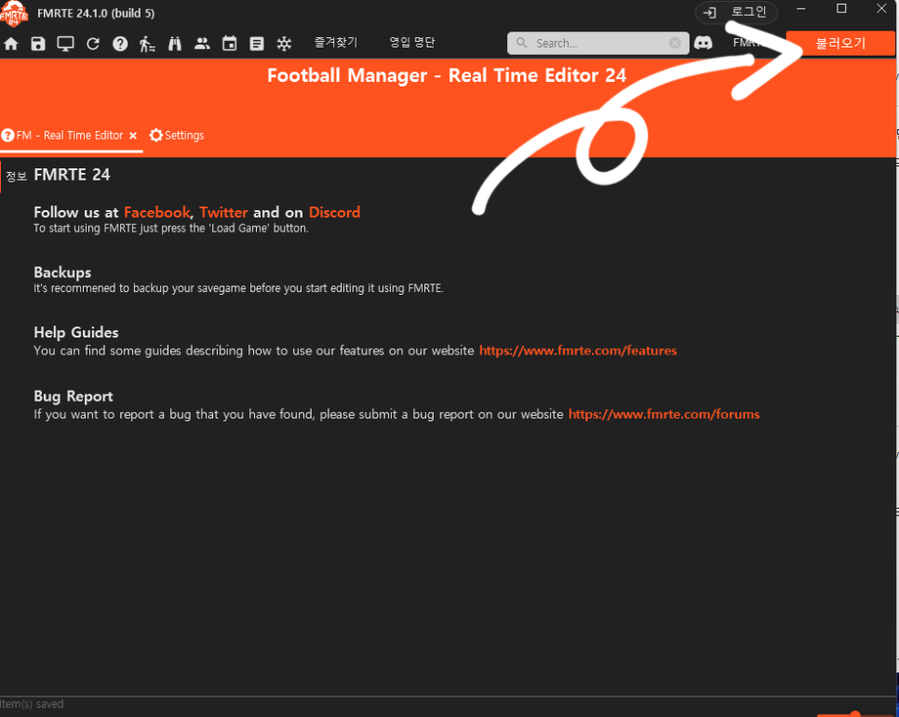Click the help question mark toolbar icon

coord(120,44)
